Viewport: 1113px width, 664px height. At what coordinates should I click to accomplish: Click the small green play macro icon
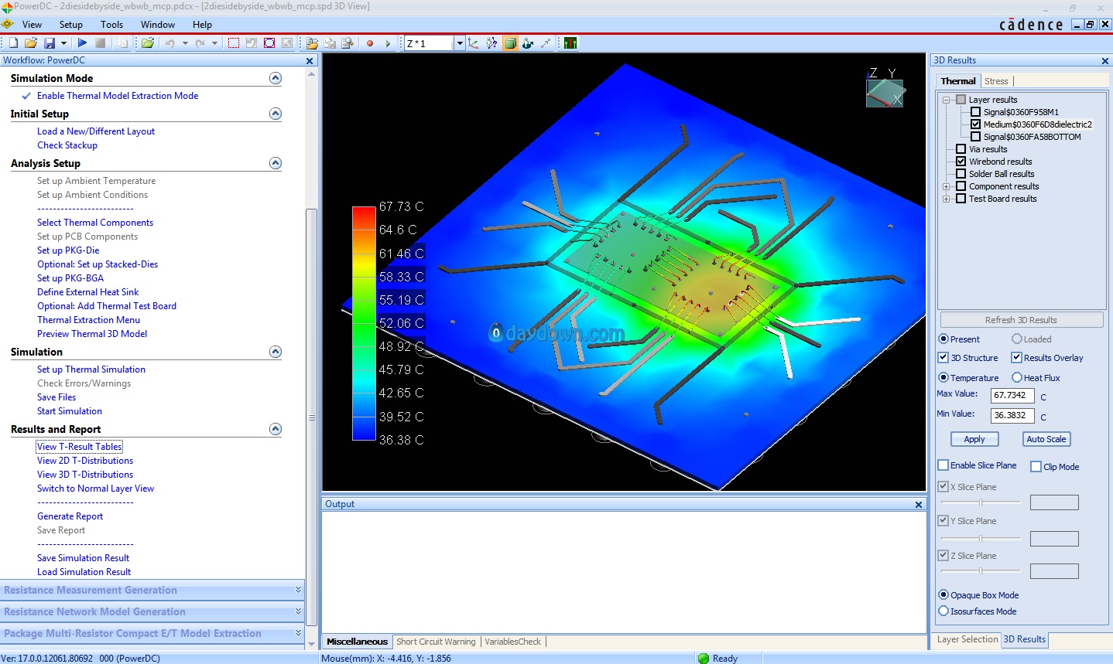point(388,43)
